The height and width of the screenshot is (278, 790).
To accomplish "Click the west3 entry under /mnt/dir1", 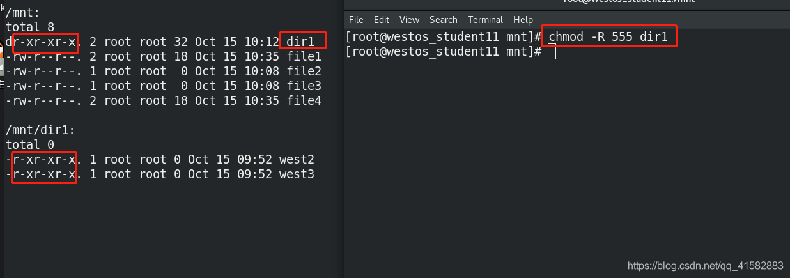I will tap(297, 174).
